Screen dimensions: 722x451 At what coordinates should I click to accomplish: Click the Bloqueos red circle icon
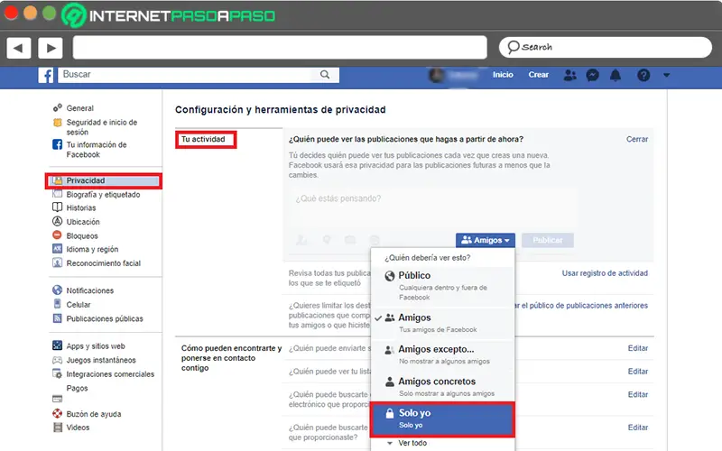(57, 235)
